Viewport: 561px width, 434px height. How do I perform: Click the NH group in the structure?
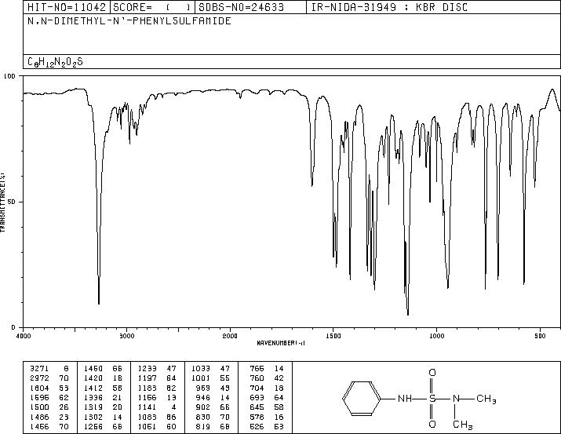(x=405, y=399)
